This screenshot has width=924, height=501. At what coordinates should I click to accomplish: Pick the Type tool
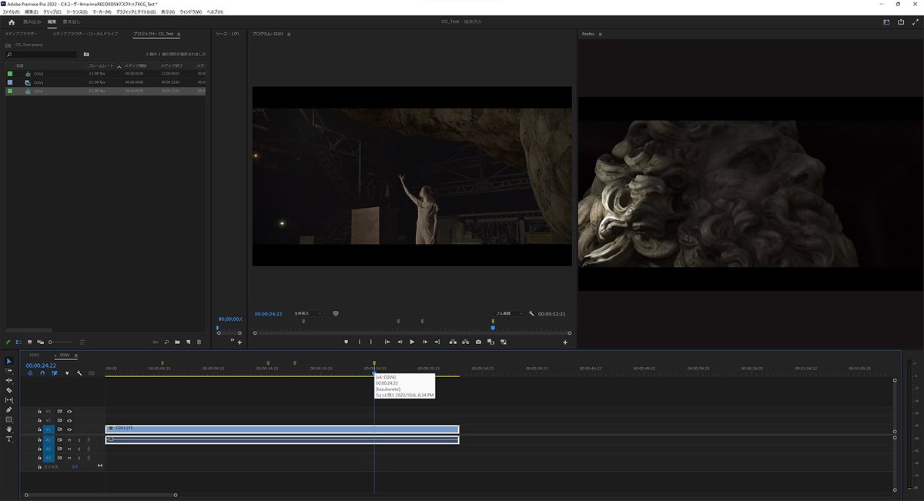[9, 439]
